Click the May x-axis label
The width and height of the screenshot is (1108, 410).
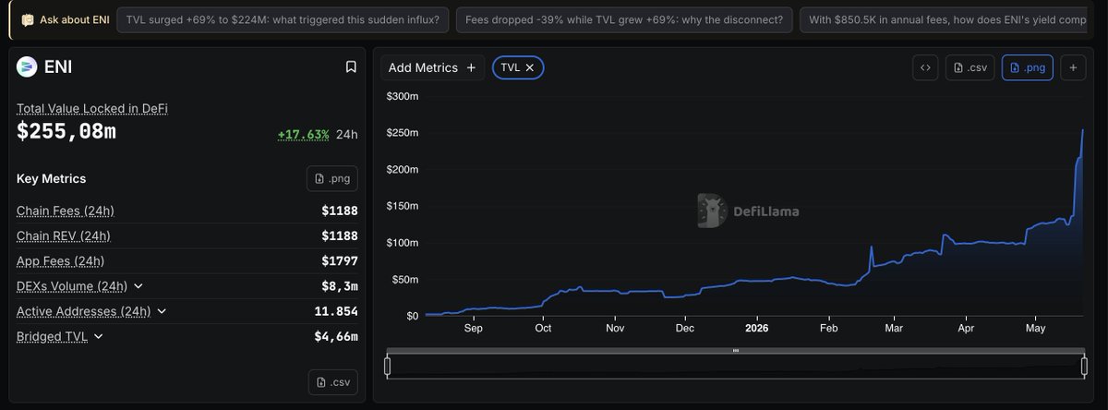(x=1035, y=328)
